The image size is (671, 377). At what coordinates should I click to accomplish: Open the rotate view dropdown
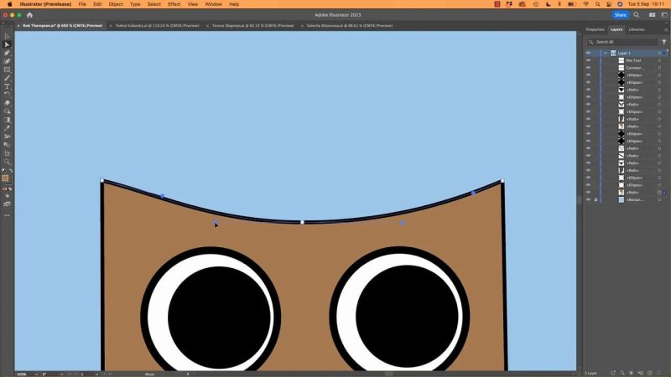[x=61, y=374]
